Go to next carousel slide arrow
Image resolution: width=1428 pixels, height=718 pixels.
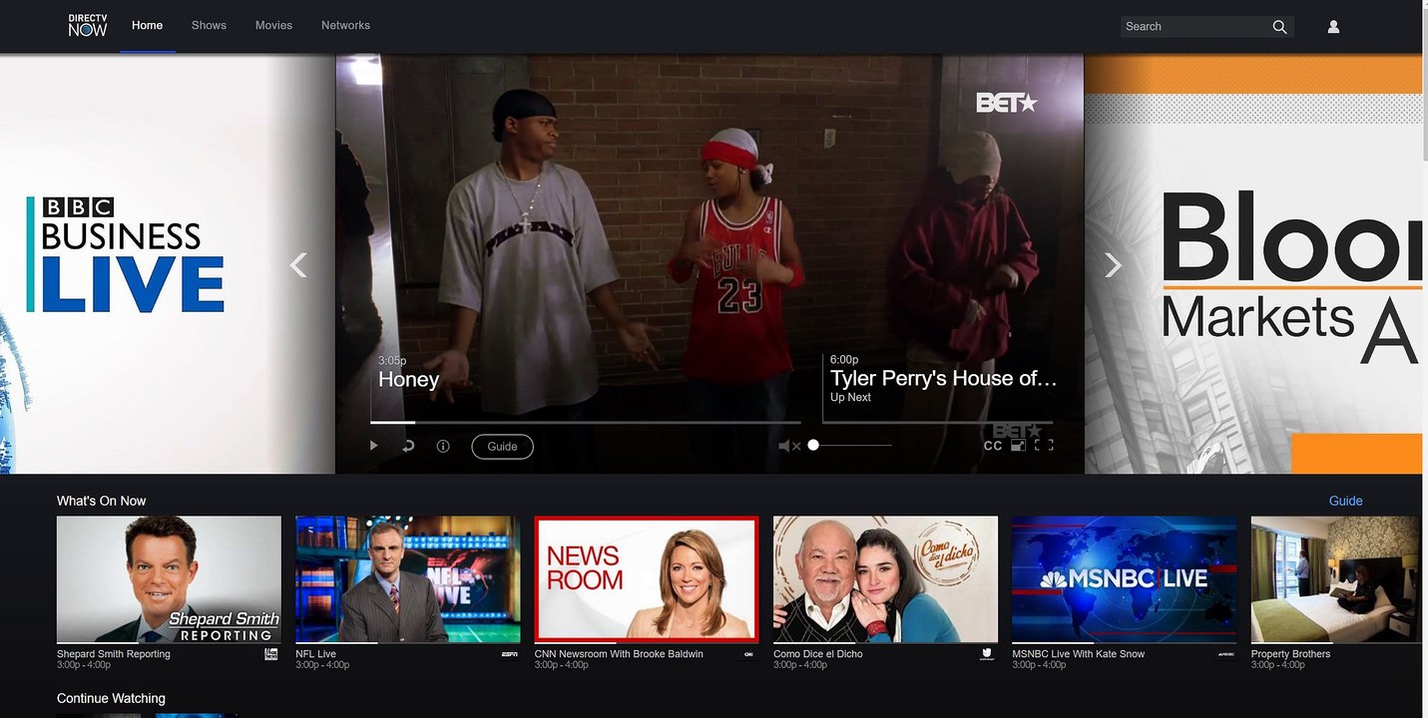[x=1113, y=265]
